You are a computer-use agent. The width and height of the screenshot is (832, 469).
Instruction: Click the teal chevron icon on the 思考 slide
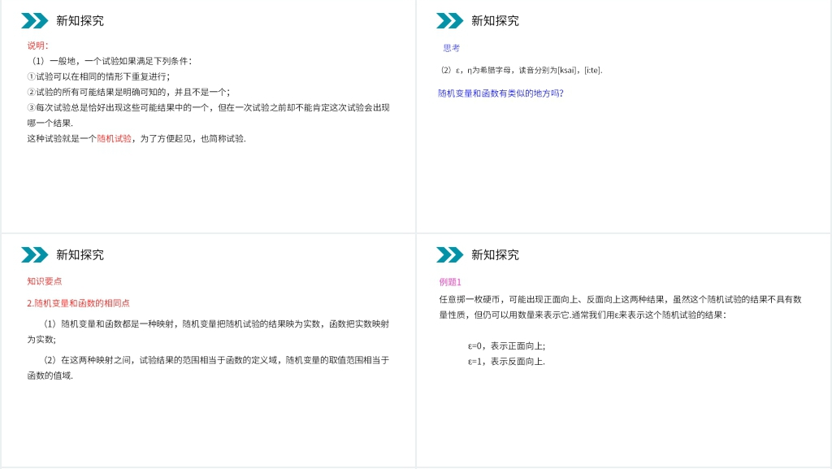point(450,21)
